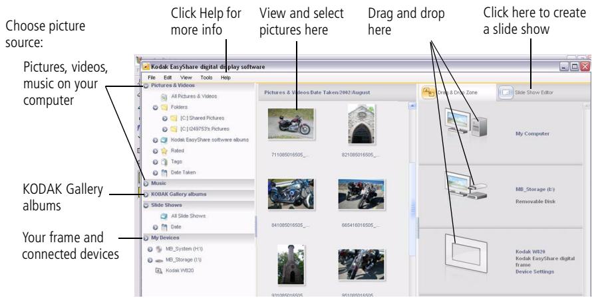Open the View menu

click(x=186, y=78)
